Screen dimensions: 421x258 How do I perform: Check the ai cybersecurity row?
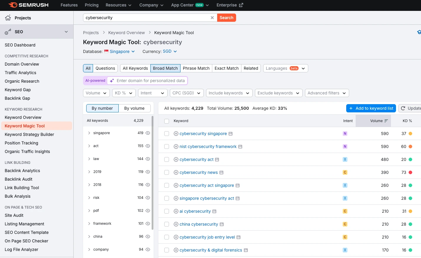[167, 211]
